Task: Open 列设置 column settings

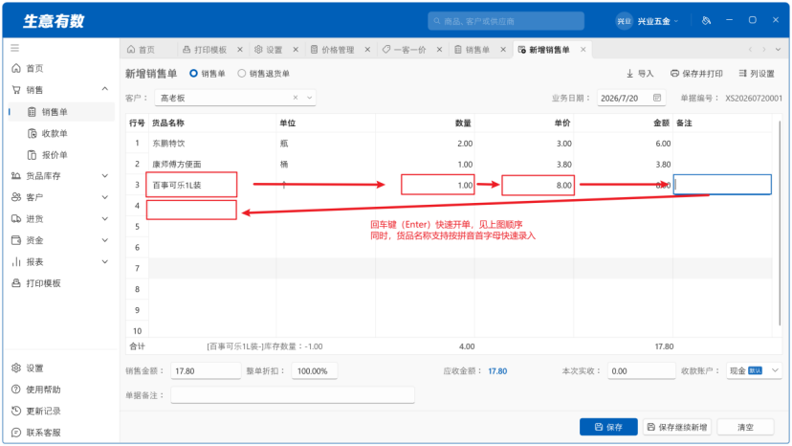Action: pos(757,74)
